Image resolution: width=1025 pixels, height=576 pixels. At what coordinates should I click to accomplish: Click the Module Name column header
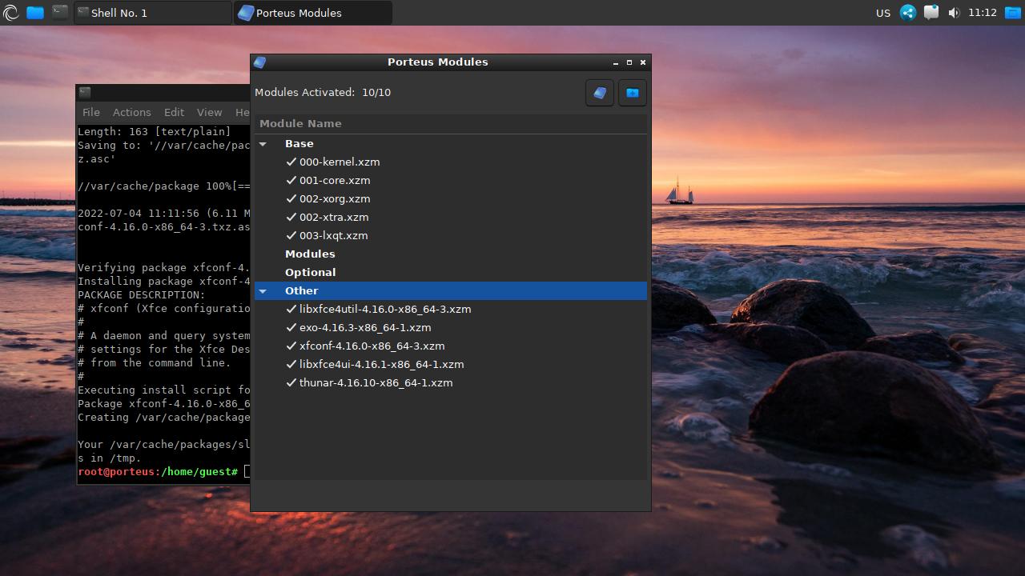pyautogui.click(x=451, y=123)
